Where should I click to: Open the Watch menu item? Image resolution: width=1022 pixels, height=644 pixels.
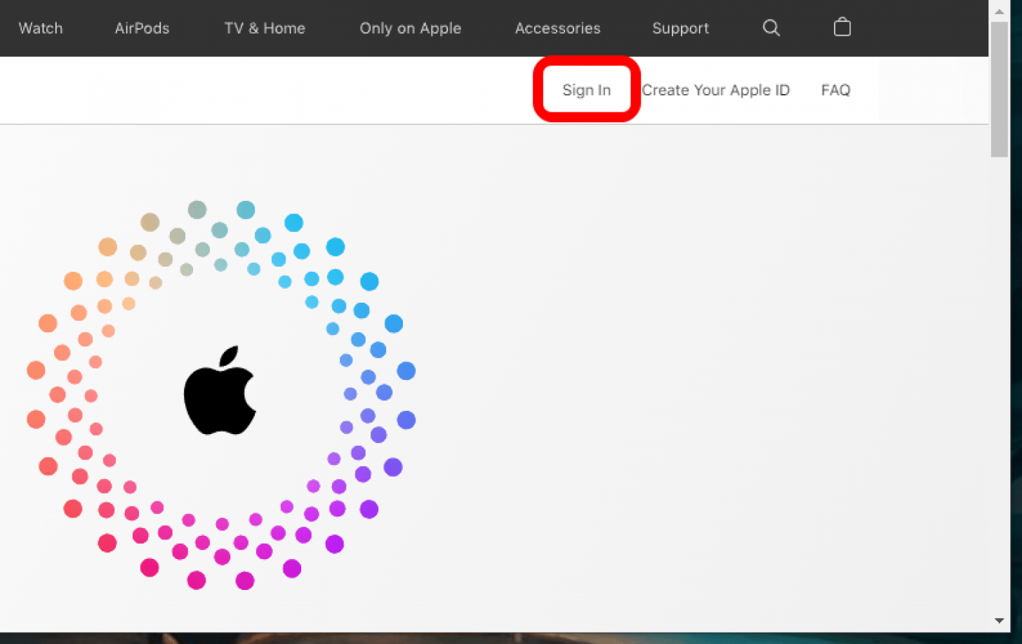(x=41, y=28)
